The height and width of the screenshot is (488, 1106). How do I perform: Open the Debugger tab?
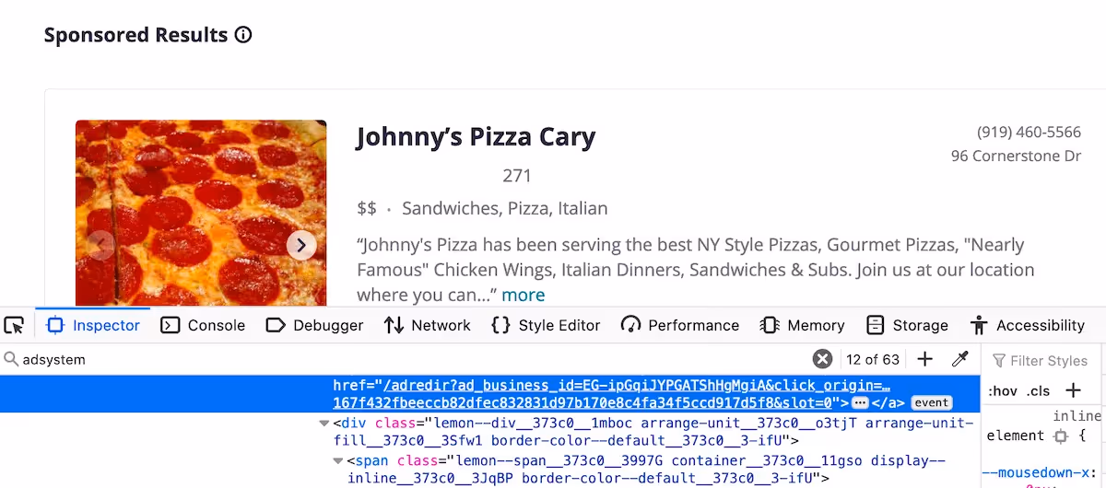pos(314,325)
